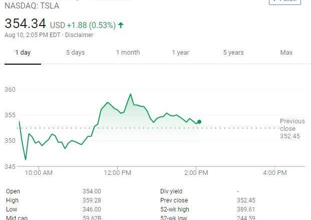Click the Open 354.00 value

92,191
